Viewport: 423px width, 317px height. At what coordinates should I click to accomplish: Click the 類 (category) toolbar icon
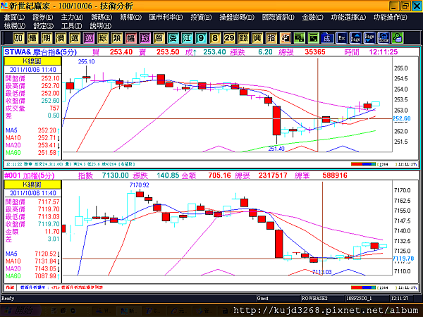(116, 38)
